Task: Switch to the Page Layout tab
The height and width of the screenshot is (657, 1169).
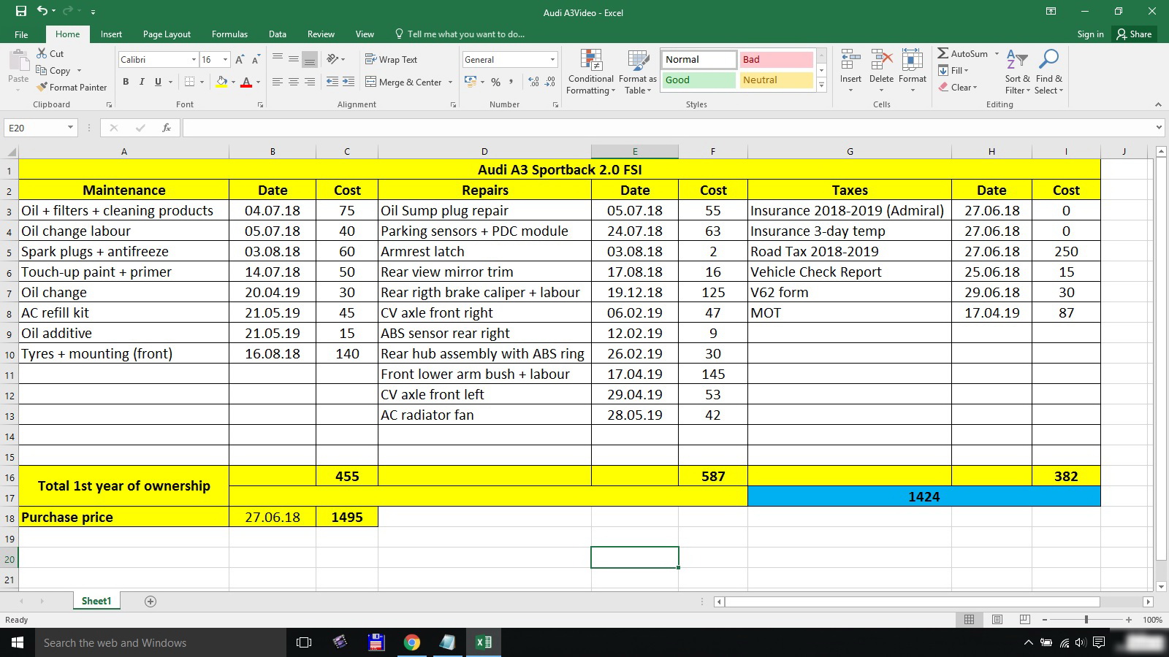Action: (167, 34)
